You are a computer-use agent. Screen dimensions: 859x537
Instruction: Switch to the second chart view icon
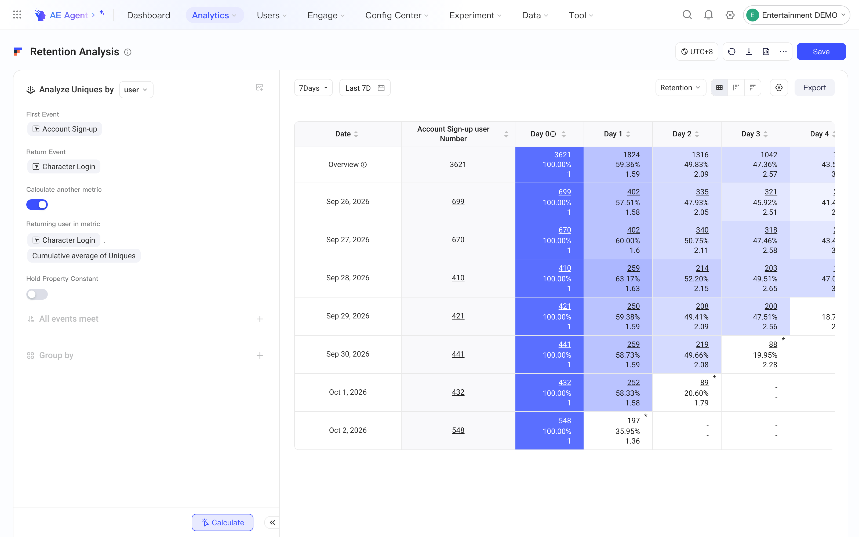point(736,88)
